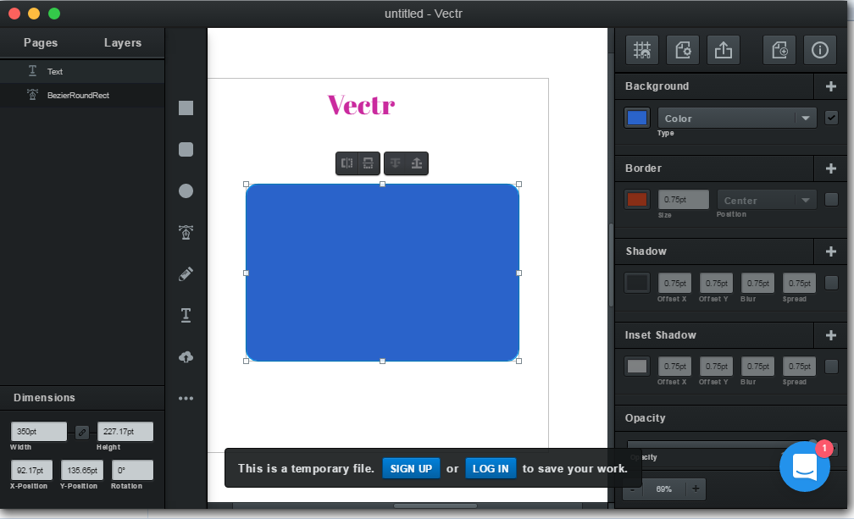Click the Shadow Offset Y field
This screenshot has height=519, width=854.
[x=716, y=283]
